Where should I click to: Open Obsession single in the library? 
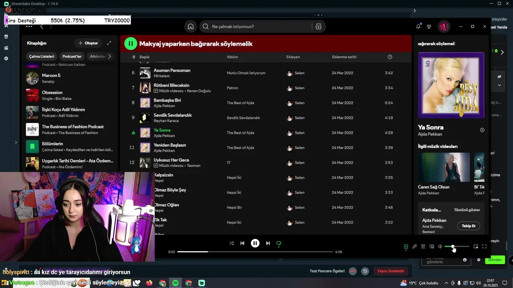pos(71,95)
